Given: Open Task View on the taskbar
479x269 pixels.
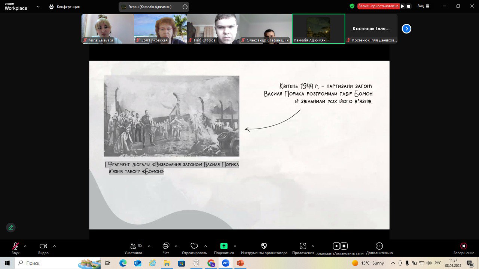Looking at the screenshot, I should [x=108, y=263].
